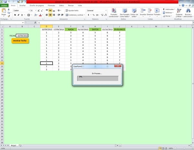Open the Ordenar y filtrar dropdown
The image size is (194, 150).
tap(179, 13)
